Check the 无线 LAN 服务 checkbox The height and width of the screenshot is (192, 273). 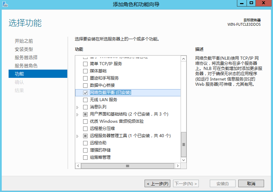click(85, 100)
